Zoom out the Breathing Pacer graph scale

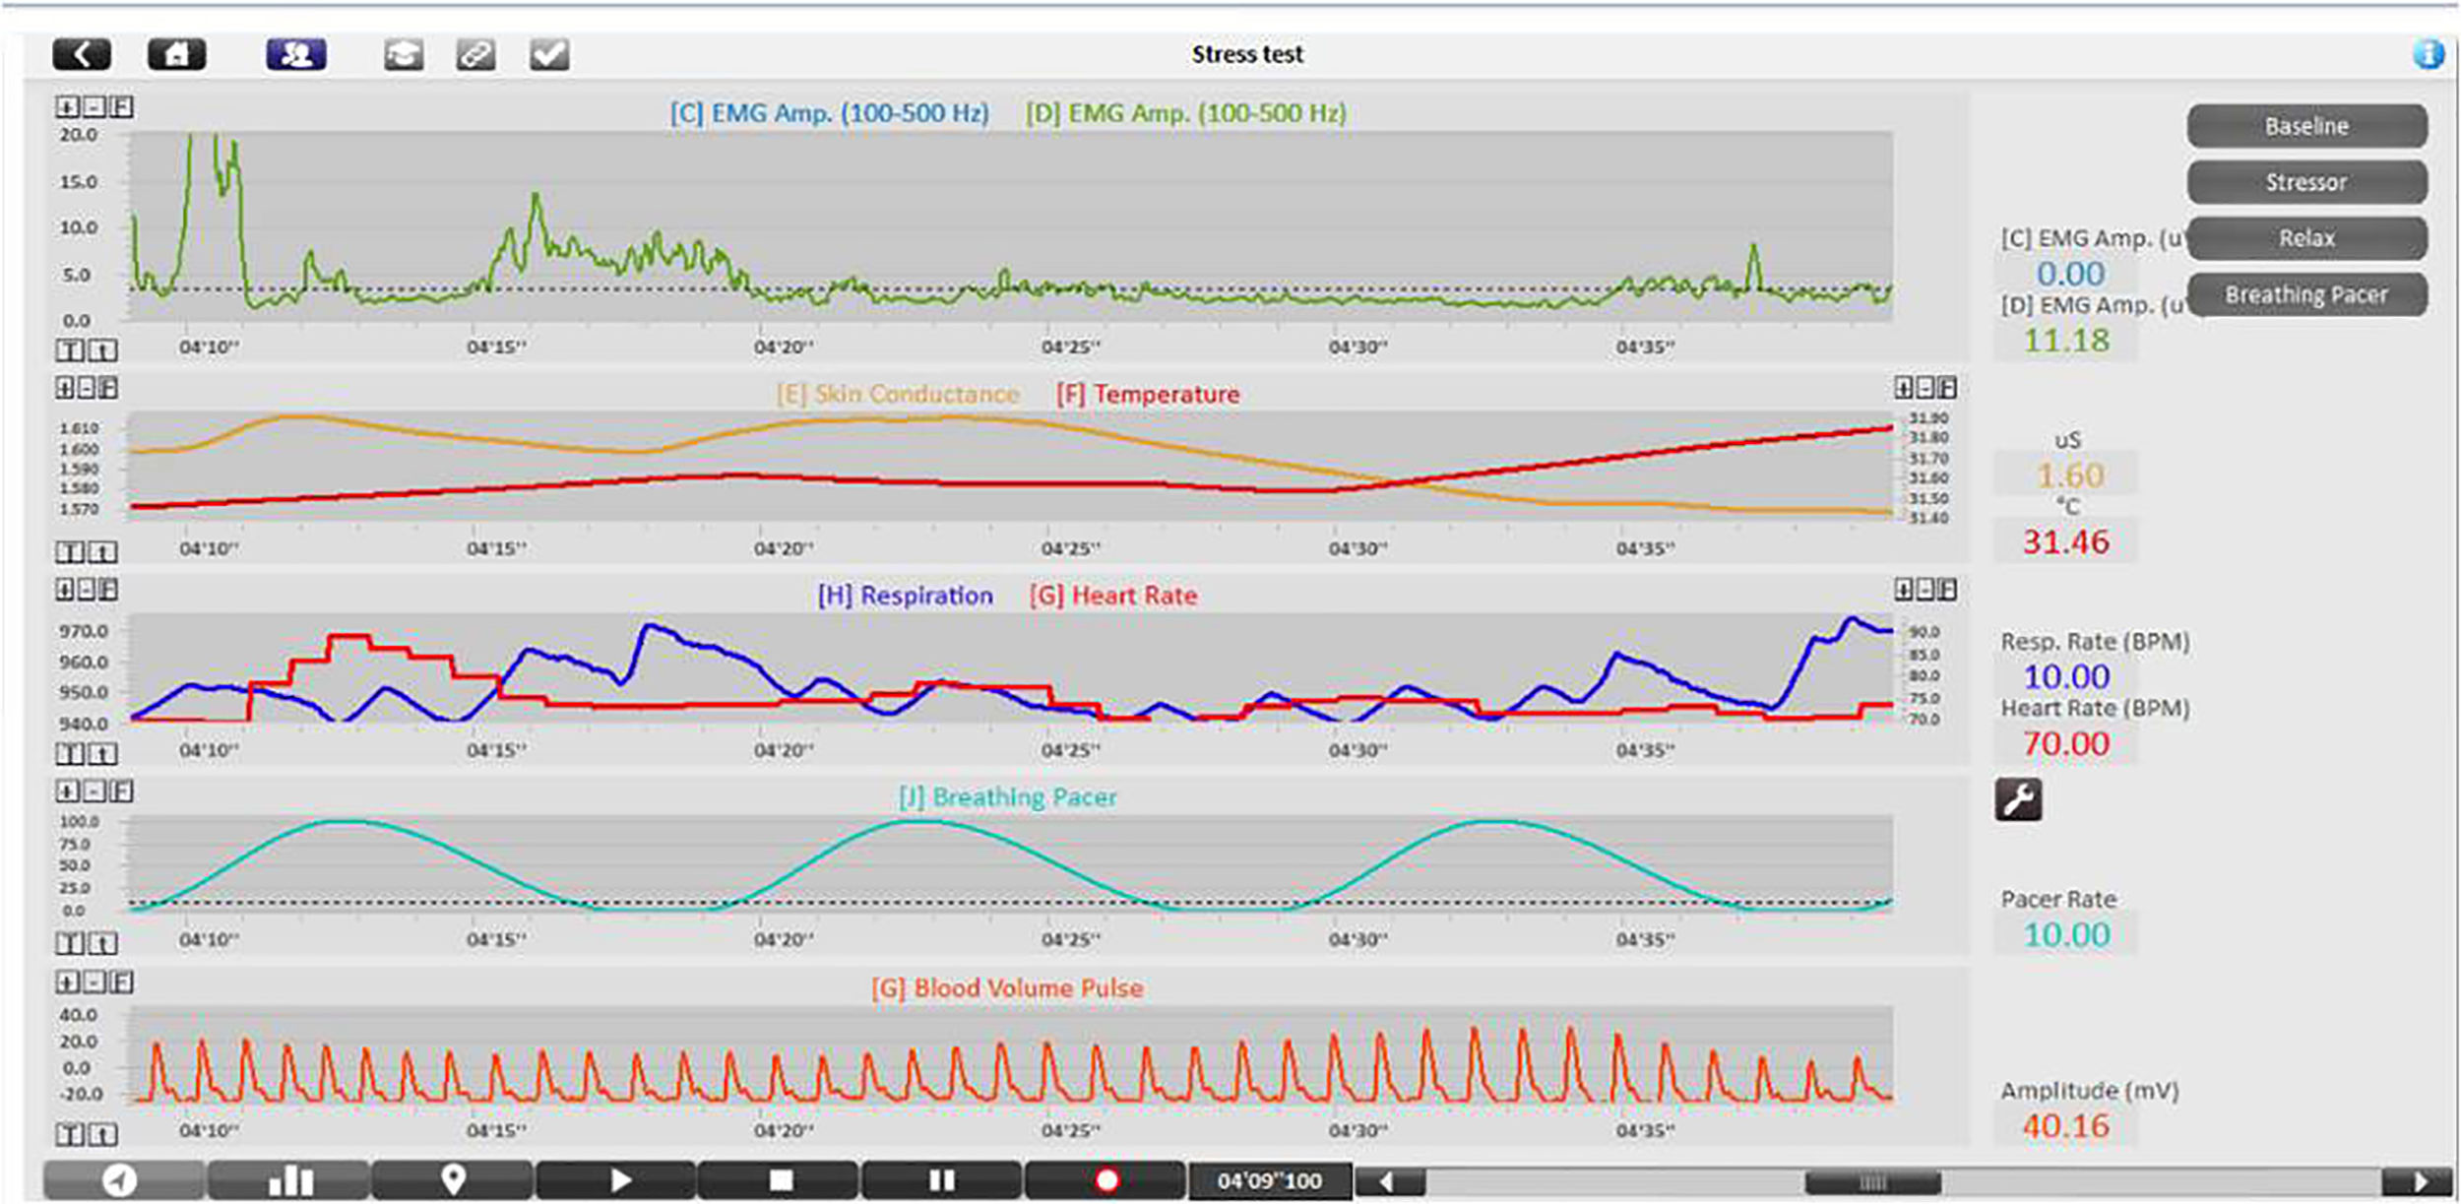pyautogui.click(x=95, y=792)
